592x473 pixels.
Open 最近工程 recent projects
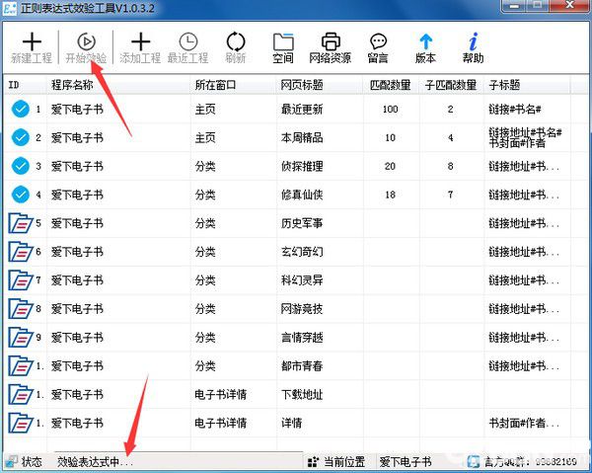point(188,48)
